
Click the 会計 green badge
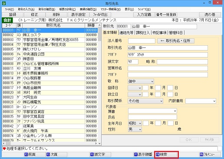[x=7, y=20]
